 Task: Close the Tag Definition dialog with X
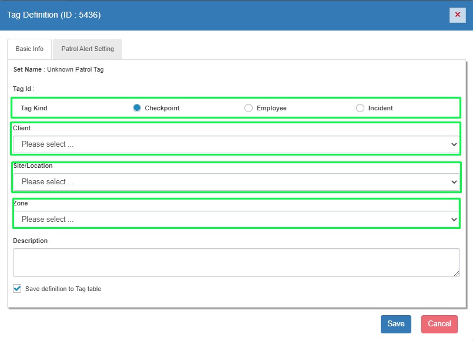[457, 15]
